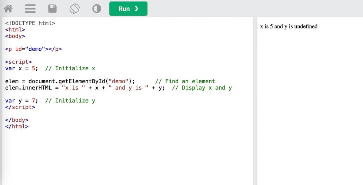Click the closing body tag line
The width and height of the screenshot is (363, 185).
pos(17,120)
